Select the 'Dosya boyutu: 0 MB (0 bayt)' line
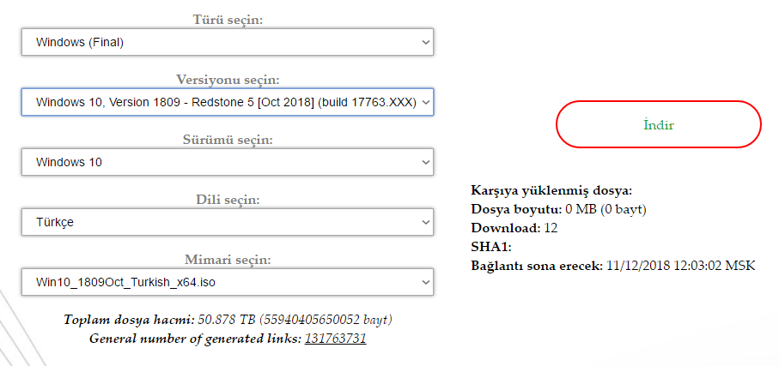 tap(559, 209)
